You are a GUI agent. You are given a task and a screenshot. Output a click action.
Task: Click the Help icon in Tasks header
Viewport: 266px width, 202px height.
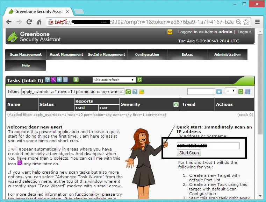pyautogui.click(x=48, y=80)
